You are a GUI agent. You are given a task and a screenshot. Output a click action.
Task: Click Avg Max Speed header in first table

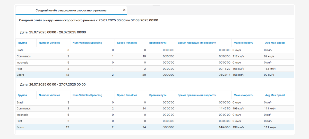click(275, 43)
